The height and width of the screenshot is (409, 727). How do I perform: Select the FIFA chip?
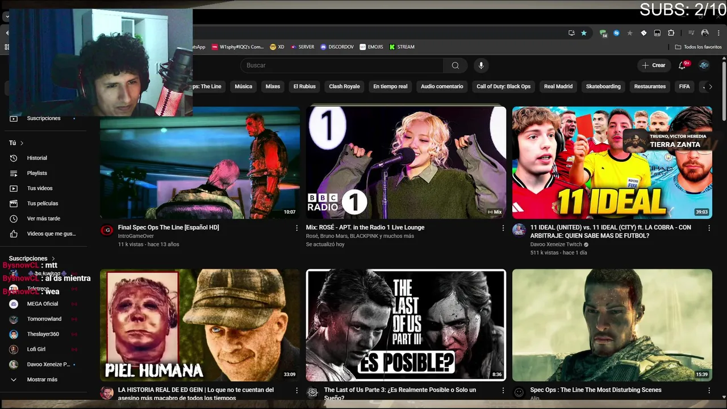(x=684, y=86)
